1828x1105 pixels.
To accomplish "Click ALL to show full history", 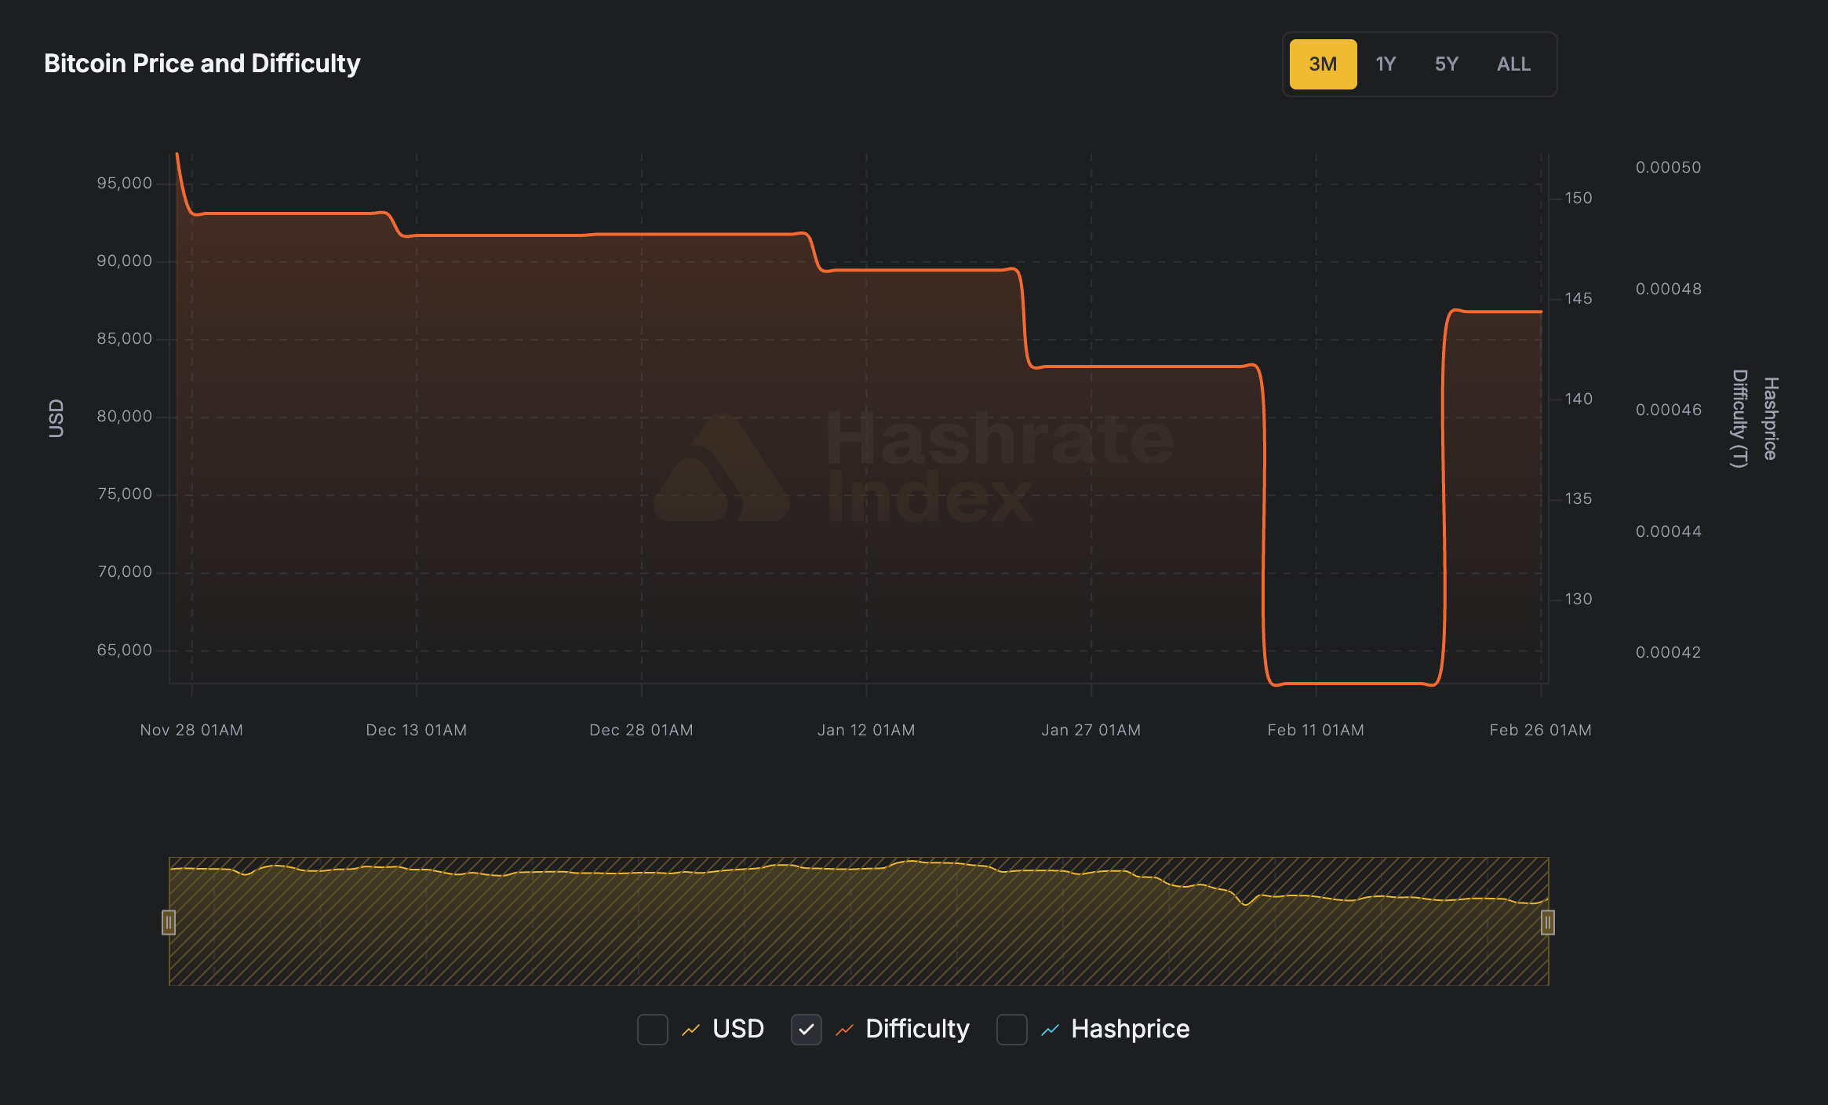I will [1513, 64].
